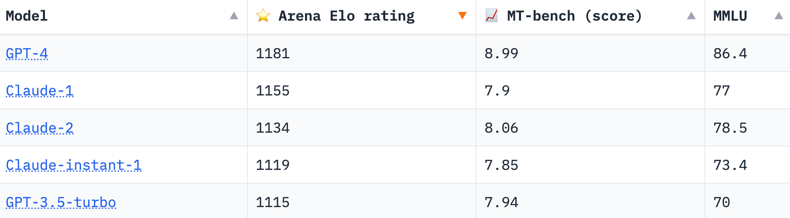
Task: Open the Claude-instant-1 link
Action: click(x=74, y=165)
